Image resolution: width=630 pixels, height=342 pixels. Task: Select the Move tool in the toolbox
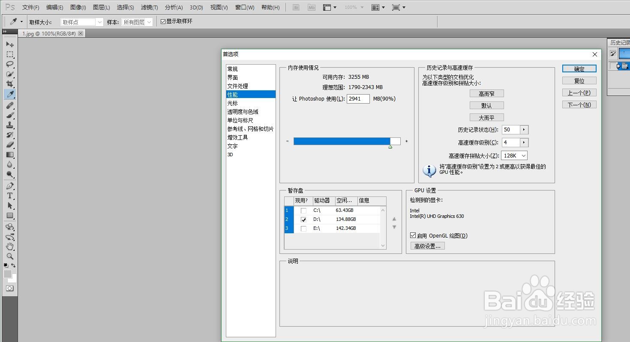click(10, 45)
